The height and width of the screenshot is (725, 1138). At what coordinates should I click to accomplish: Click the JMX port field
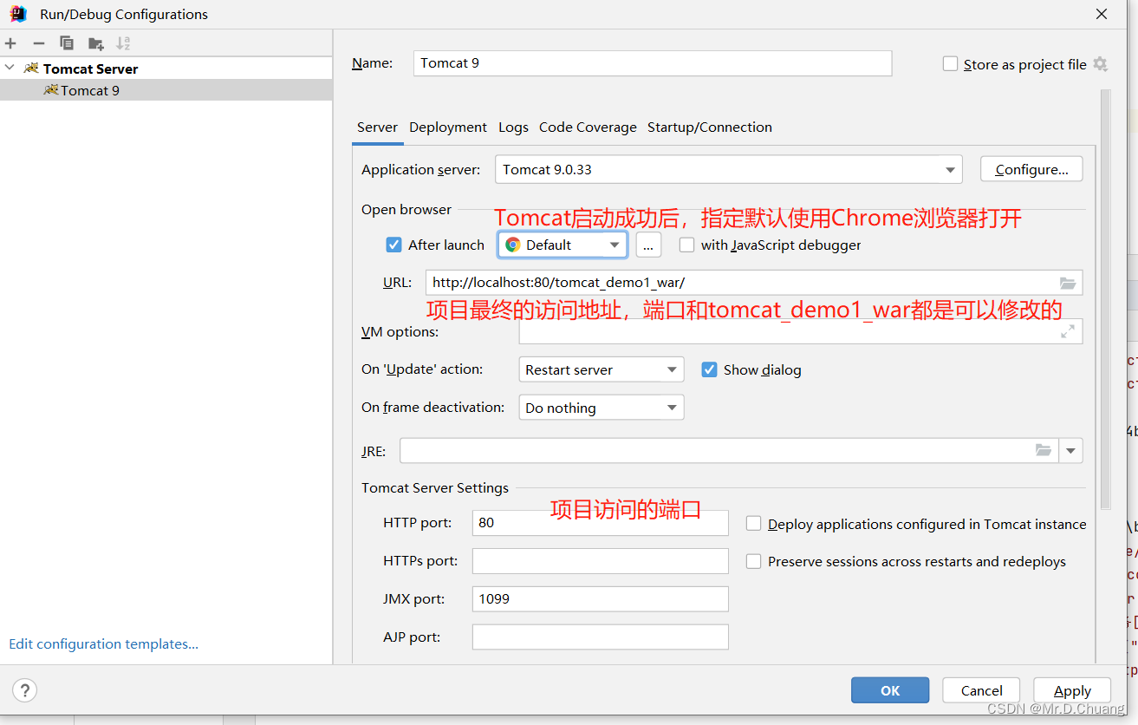click(600, 598)
